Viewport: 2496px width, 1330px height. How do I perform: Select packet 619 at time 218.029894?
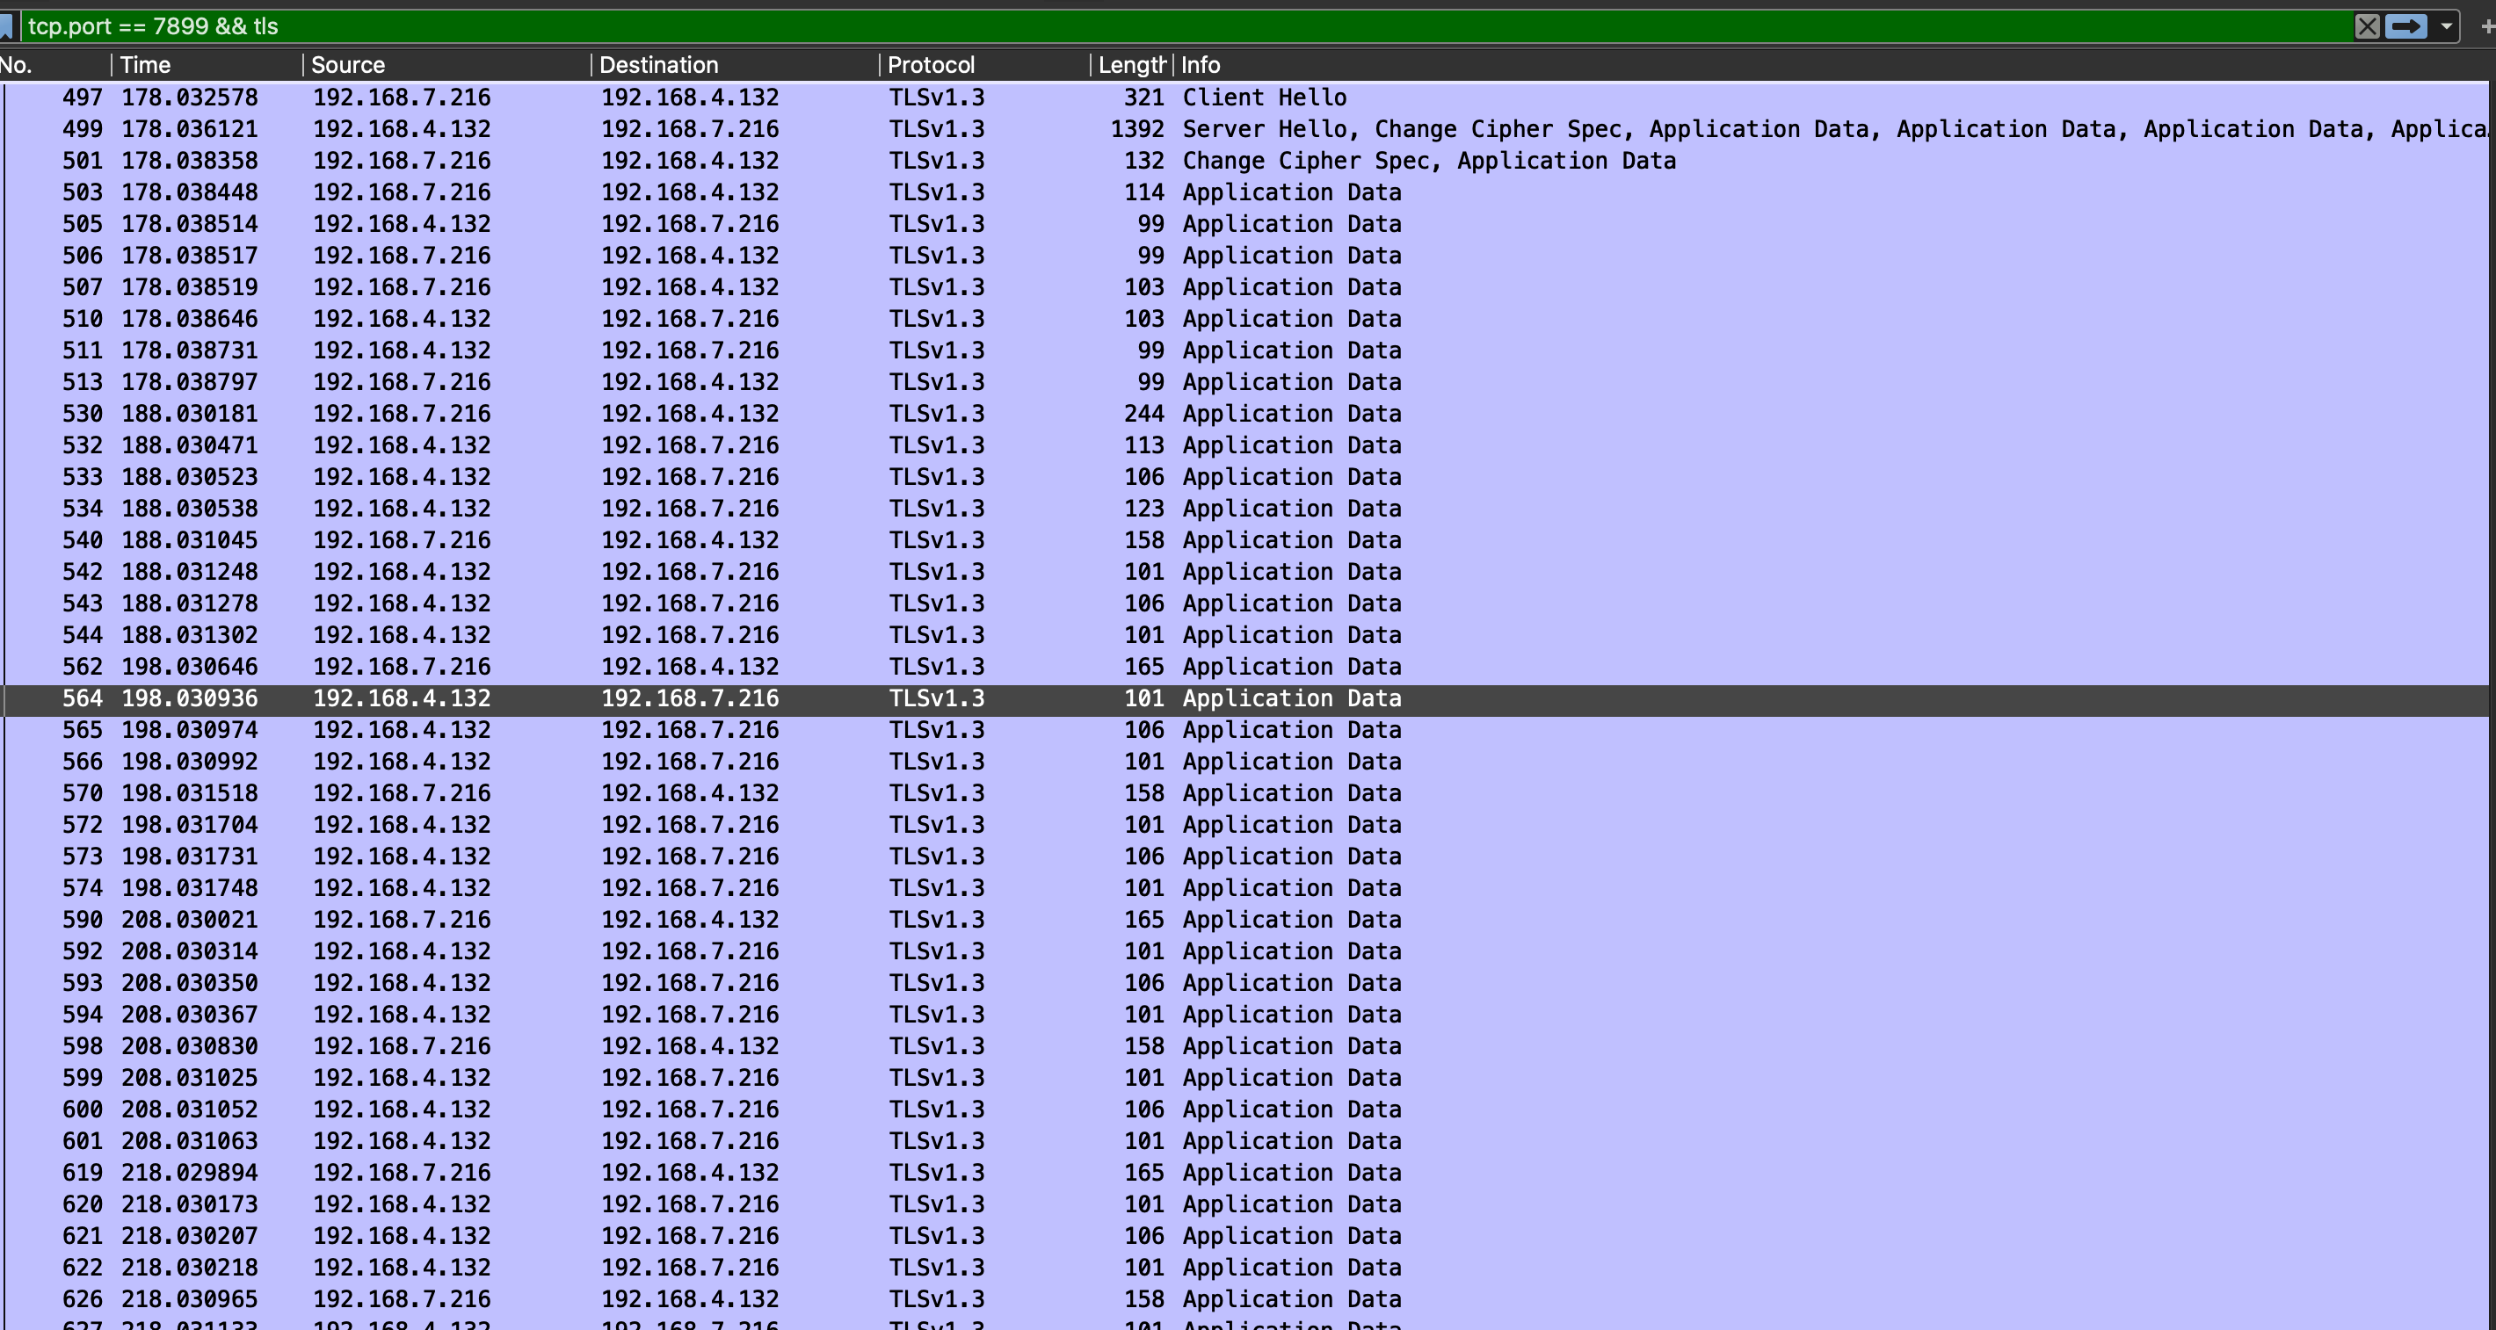tap(1246, 1173)
